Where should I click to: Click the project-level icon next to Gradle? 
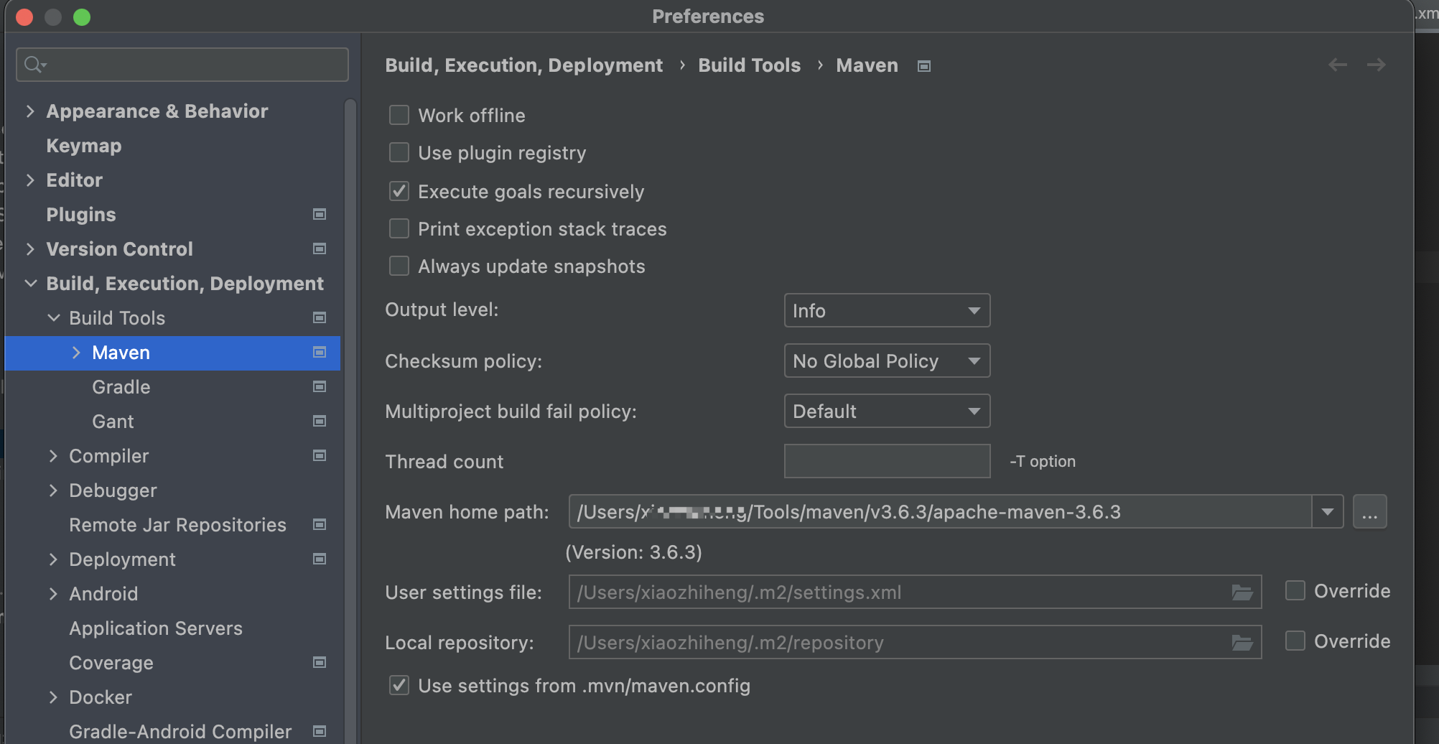(x=320, y=386)
